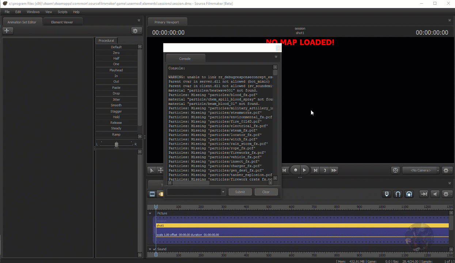Viewport: 455px width, 263px height.
Task: Jump to first frame playback button
Action: [285, 170]
